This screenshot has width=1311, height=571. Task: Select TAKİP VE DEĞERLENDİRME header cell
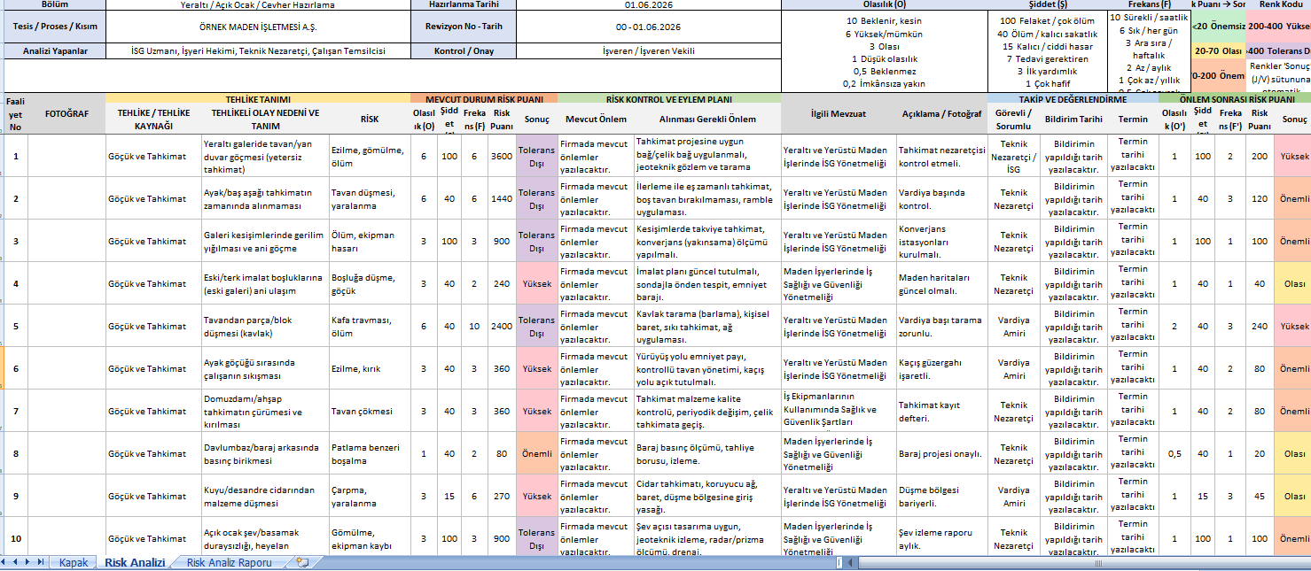[1072, 99]
